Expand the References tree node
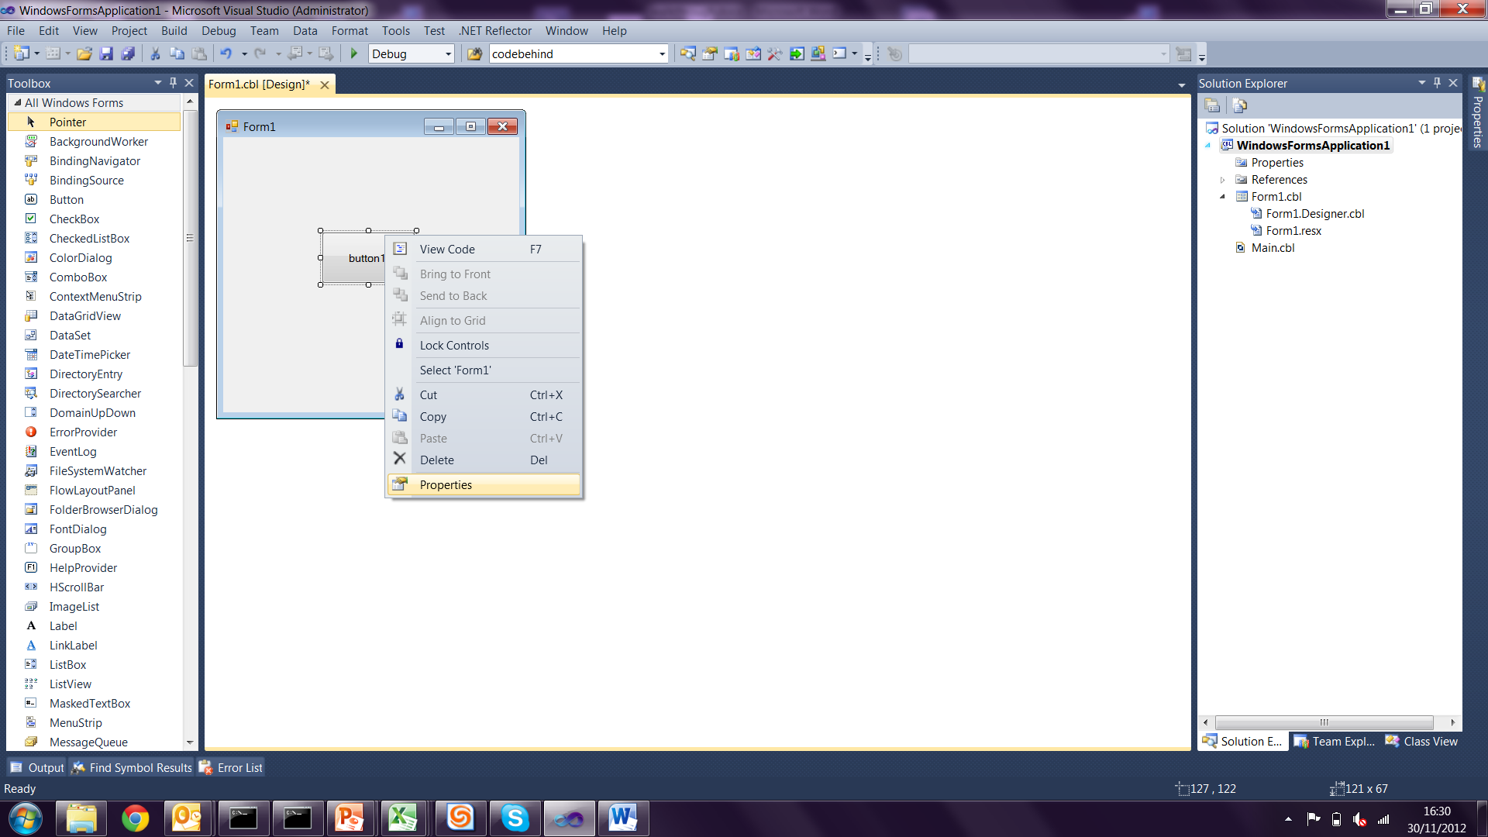 coord(1223,180)
